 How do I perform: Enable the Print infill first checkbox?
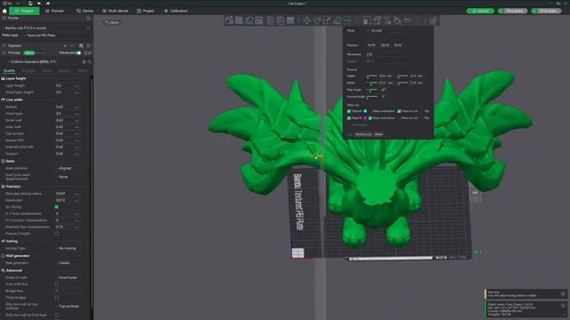[x=56, y=284]
